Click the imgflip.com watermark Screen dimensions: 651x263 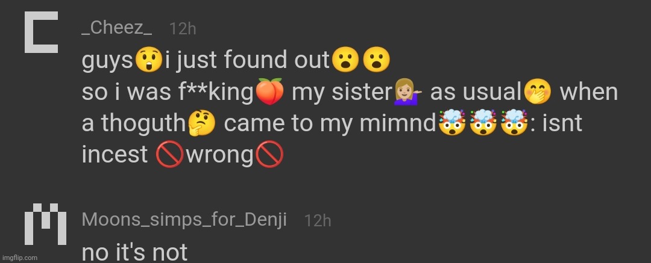(x=19, y=258)
